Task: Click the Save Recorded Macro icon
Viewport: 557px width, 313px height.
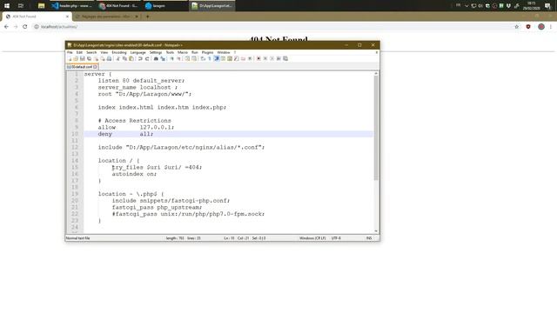Action: (285, 58)
